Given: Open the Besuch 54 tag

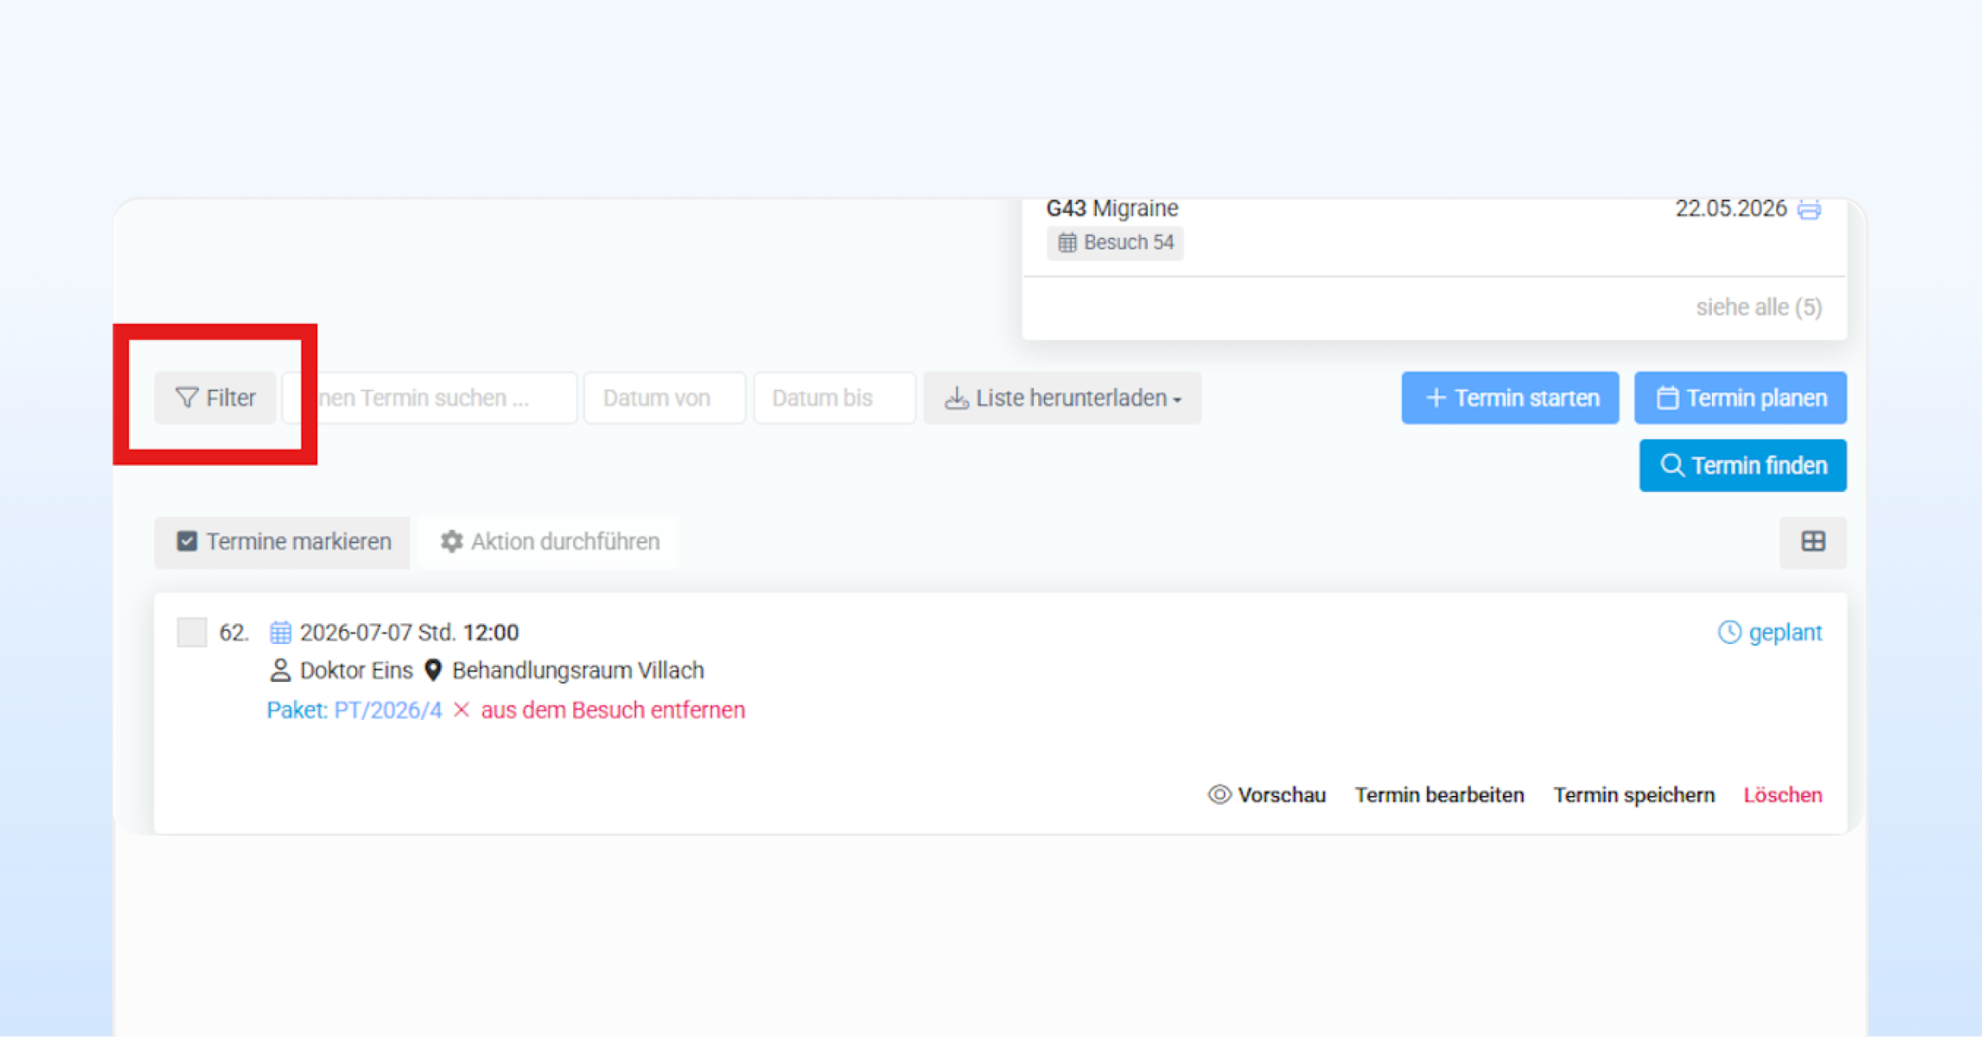Looking at the screenshot, I should pyautogui.click(x=1115, y=243).
